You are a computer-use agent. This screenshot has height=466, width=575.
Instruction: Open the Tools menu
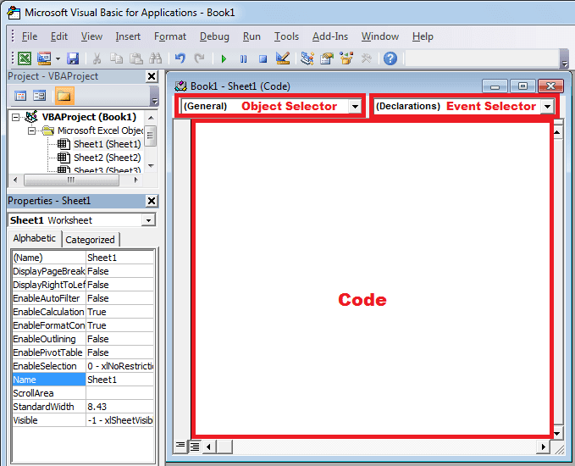click(286, 36)
